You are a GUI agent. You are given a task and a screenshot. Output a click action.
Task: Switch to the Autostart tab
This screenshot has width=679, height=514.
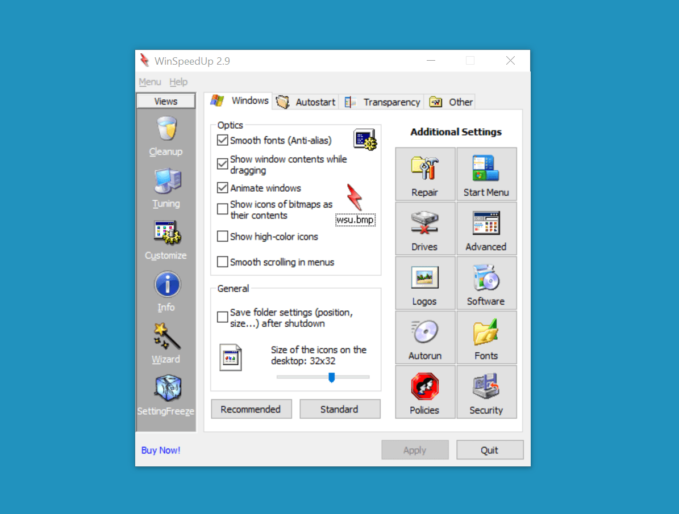(x=306, y=102)
